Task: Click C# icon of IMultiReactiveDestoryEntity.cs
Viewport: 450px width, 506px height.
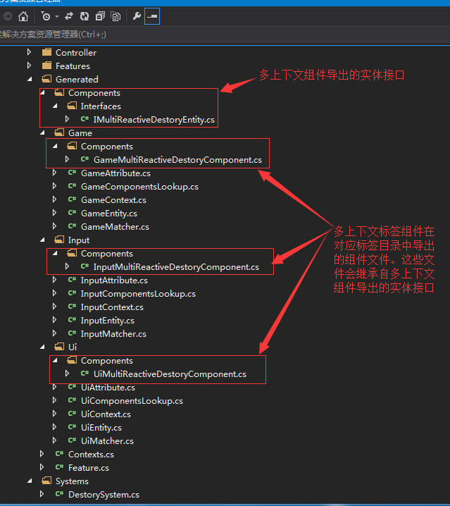Action: 85,119
